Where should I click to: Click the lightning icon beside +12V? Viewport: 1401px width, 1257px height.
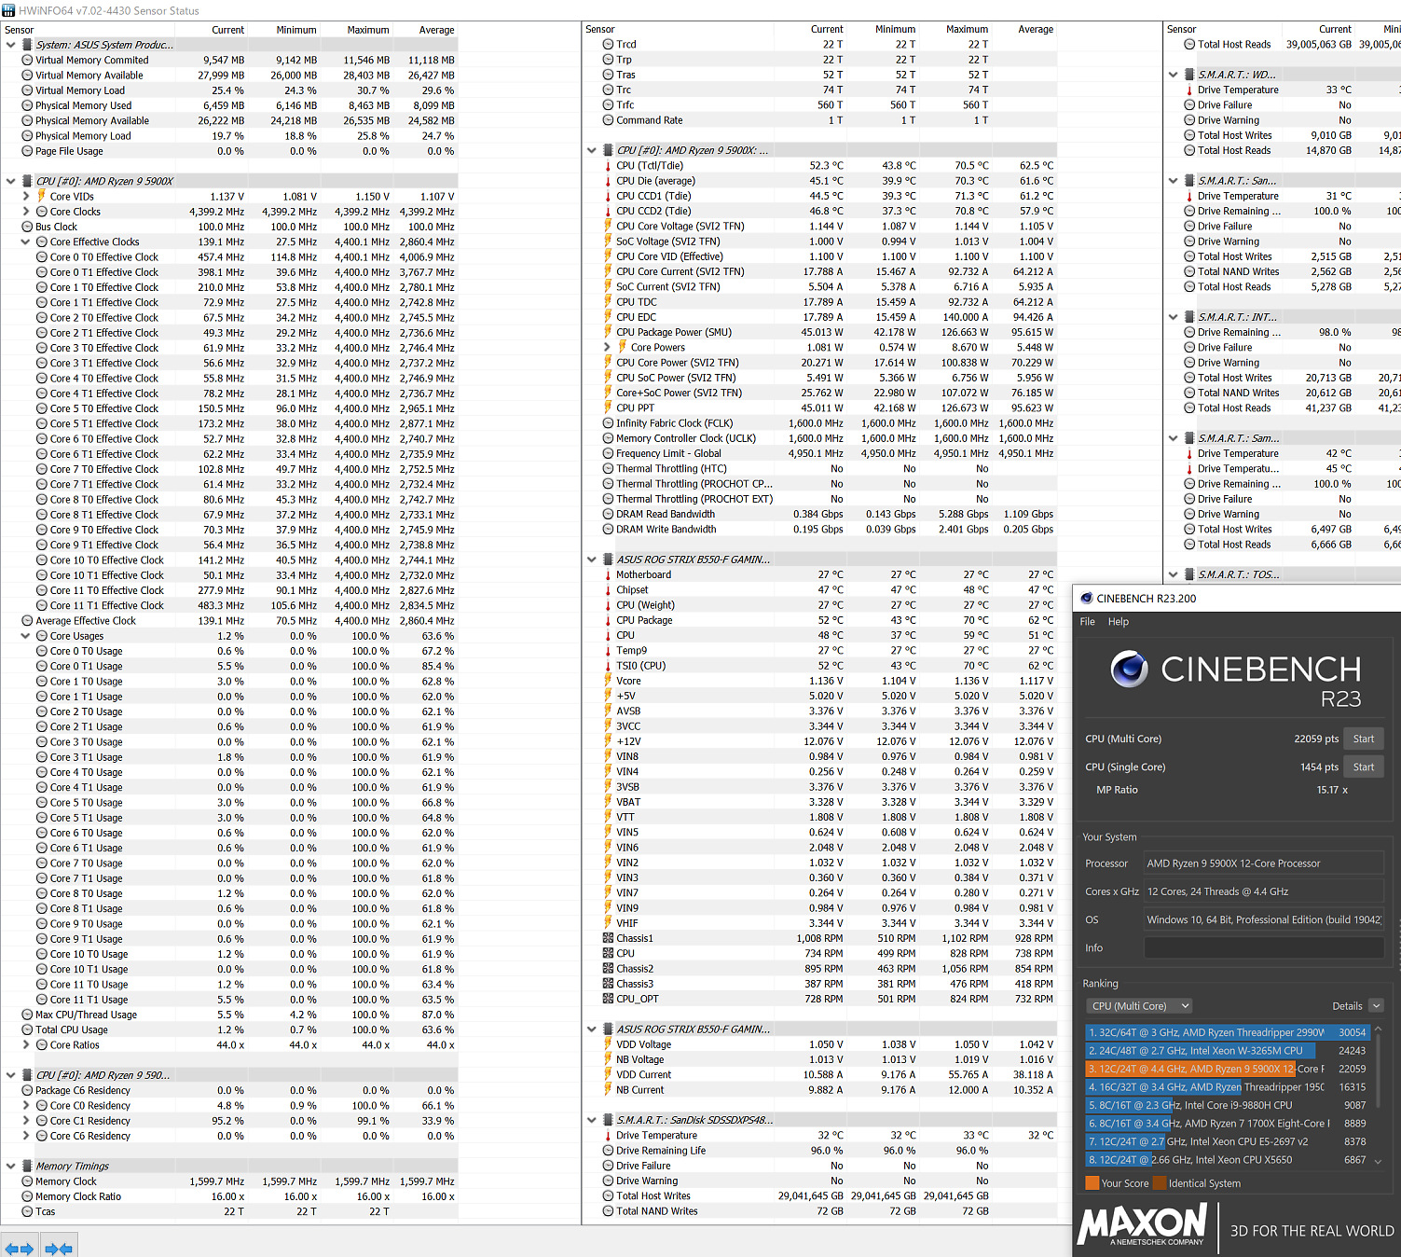click(x=608, y=742)
